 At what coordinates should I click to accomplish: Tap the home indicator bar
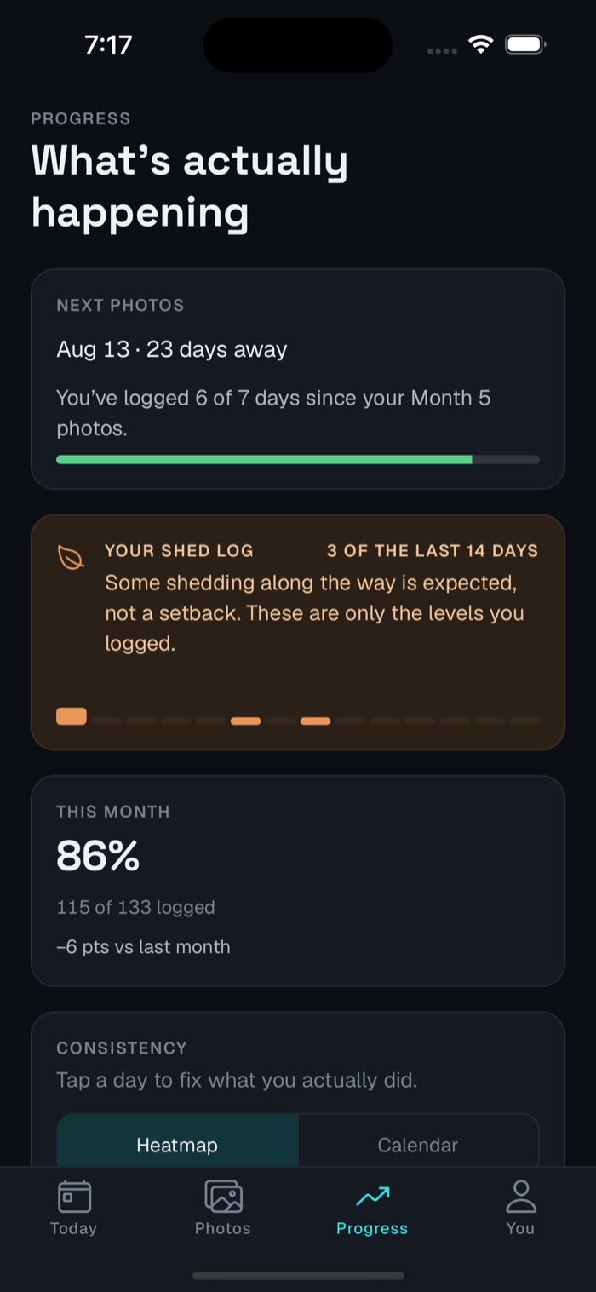pyautogui.click(x=298, y=1276)
